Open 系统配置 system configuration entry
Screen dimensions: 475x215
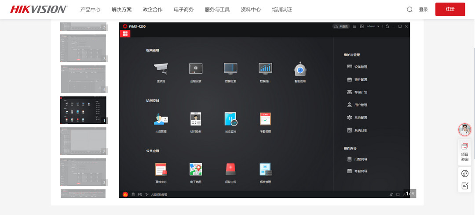pos(357,118)
